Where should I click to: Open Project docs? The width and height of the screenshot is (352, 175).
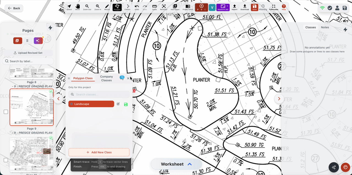(x=188, y=7)
